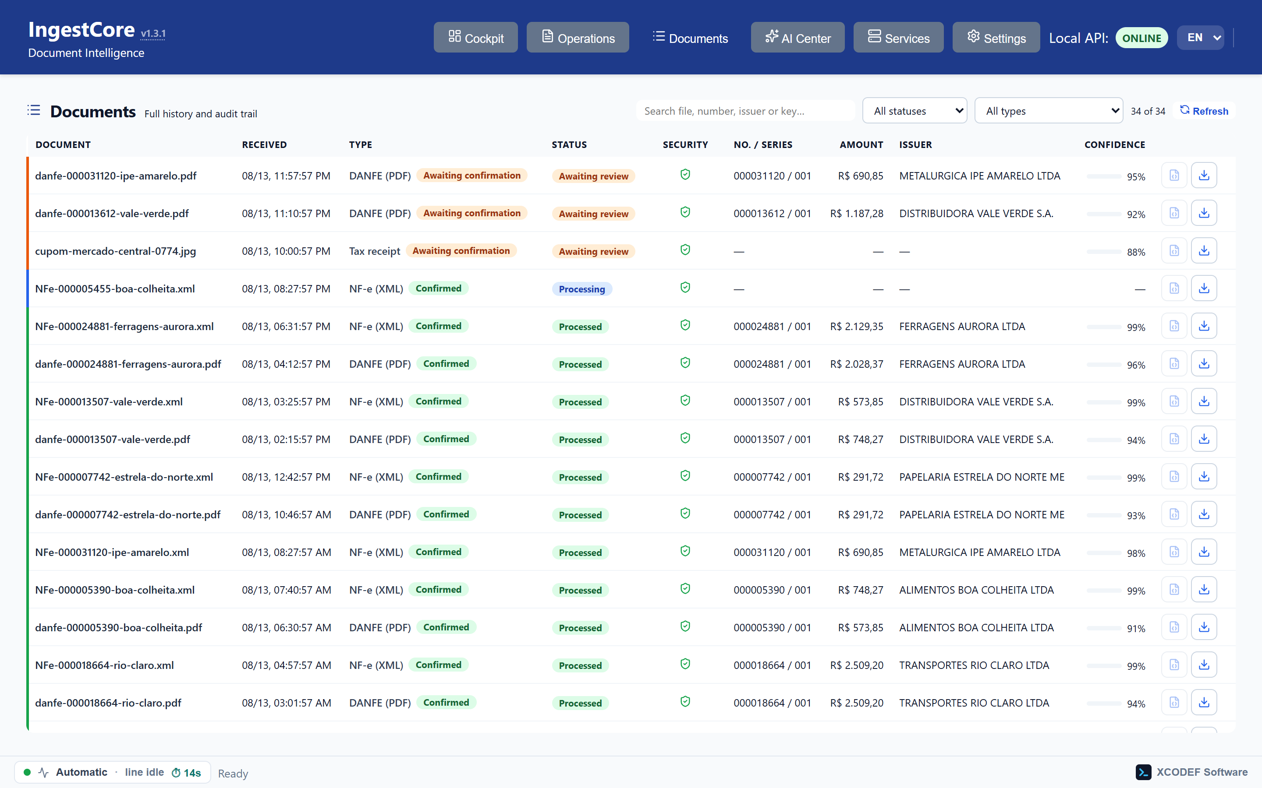
Task: Open document icon for NFe-000031120-ipe-amarelo.xml
Action: click(1174, 552)
